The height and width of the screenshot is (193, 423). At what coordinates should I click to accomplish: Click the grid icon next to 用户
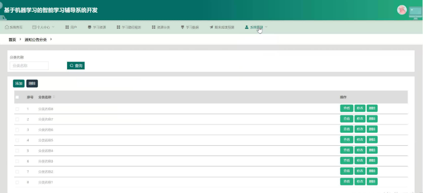tap(67, 27)
